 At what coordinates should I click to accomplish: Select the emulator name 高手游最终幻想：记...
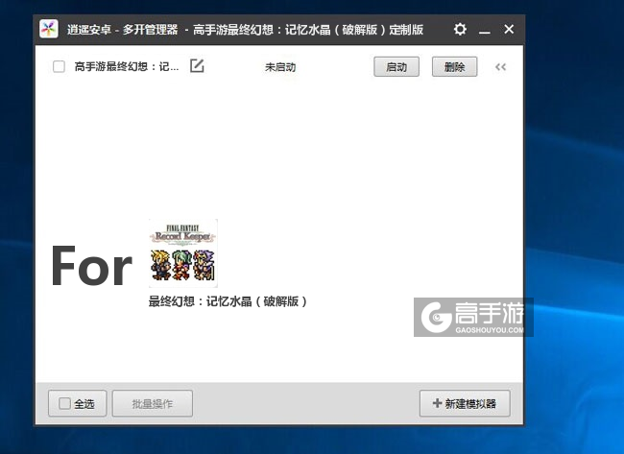tap(127, 66)
